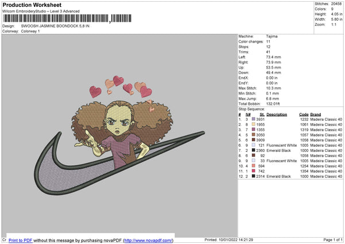The width and height of the screenshot is (345, 244).
Task: Click the cream swatch for stop 2 (1955)
Action: 254,124
